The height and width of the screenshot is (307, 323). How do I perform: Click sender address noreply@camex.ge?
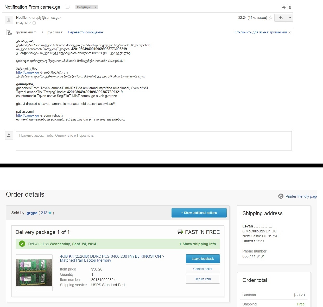point(45,18)
